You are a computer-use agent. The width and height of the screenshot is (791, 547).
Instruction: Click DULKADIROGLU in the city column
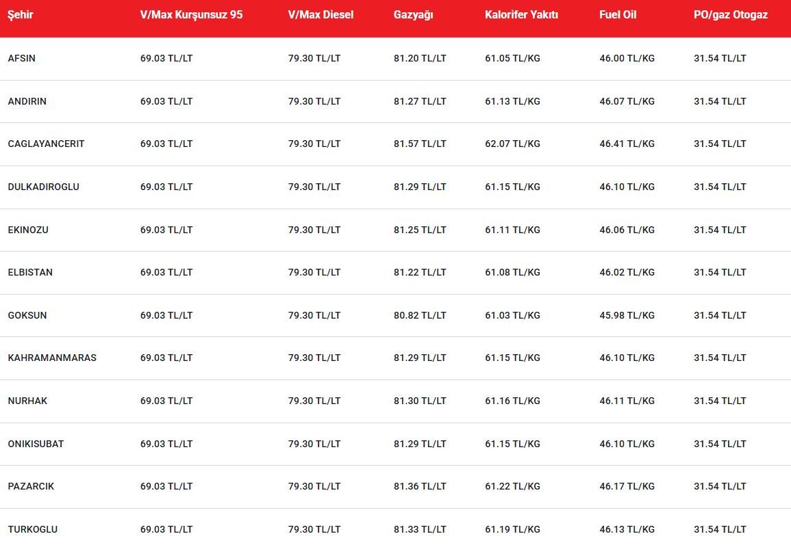[43, 187]
